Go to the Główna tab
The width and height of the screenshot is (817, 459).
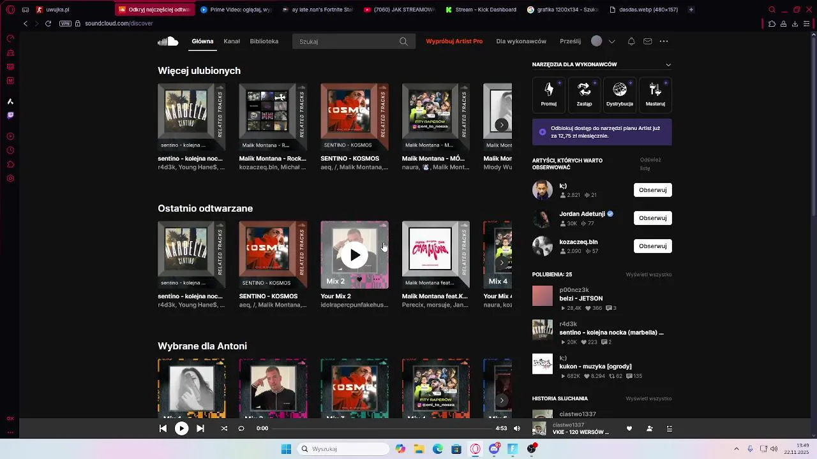(x=202, y=41)
